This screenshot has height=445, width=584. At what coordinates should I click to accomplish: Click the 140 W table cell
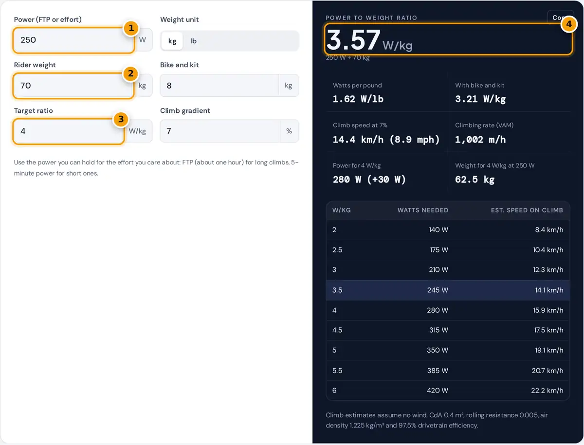pos(438,230)
